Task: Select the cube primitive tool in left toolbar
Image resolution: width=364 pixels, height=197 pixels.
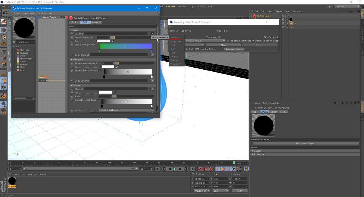Action: tap(3, 30)
